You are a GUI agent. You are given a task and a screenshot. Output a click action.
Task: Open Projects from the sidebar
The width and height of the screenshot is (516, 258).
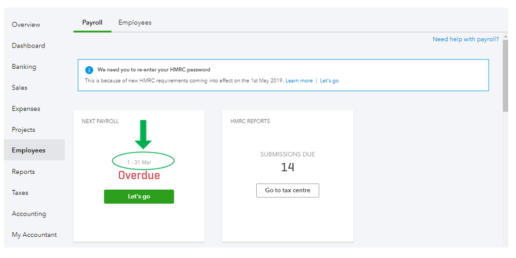coord(24,130)
